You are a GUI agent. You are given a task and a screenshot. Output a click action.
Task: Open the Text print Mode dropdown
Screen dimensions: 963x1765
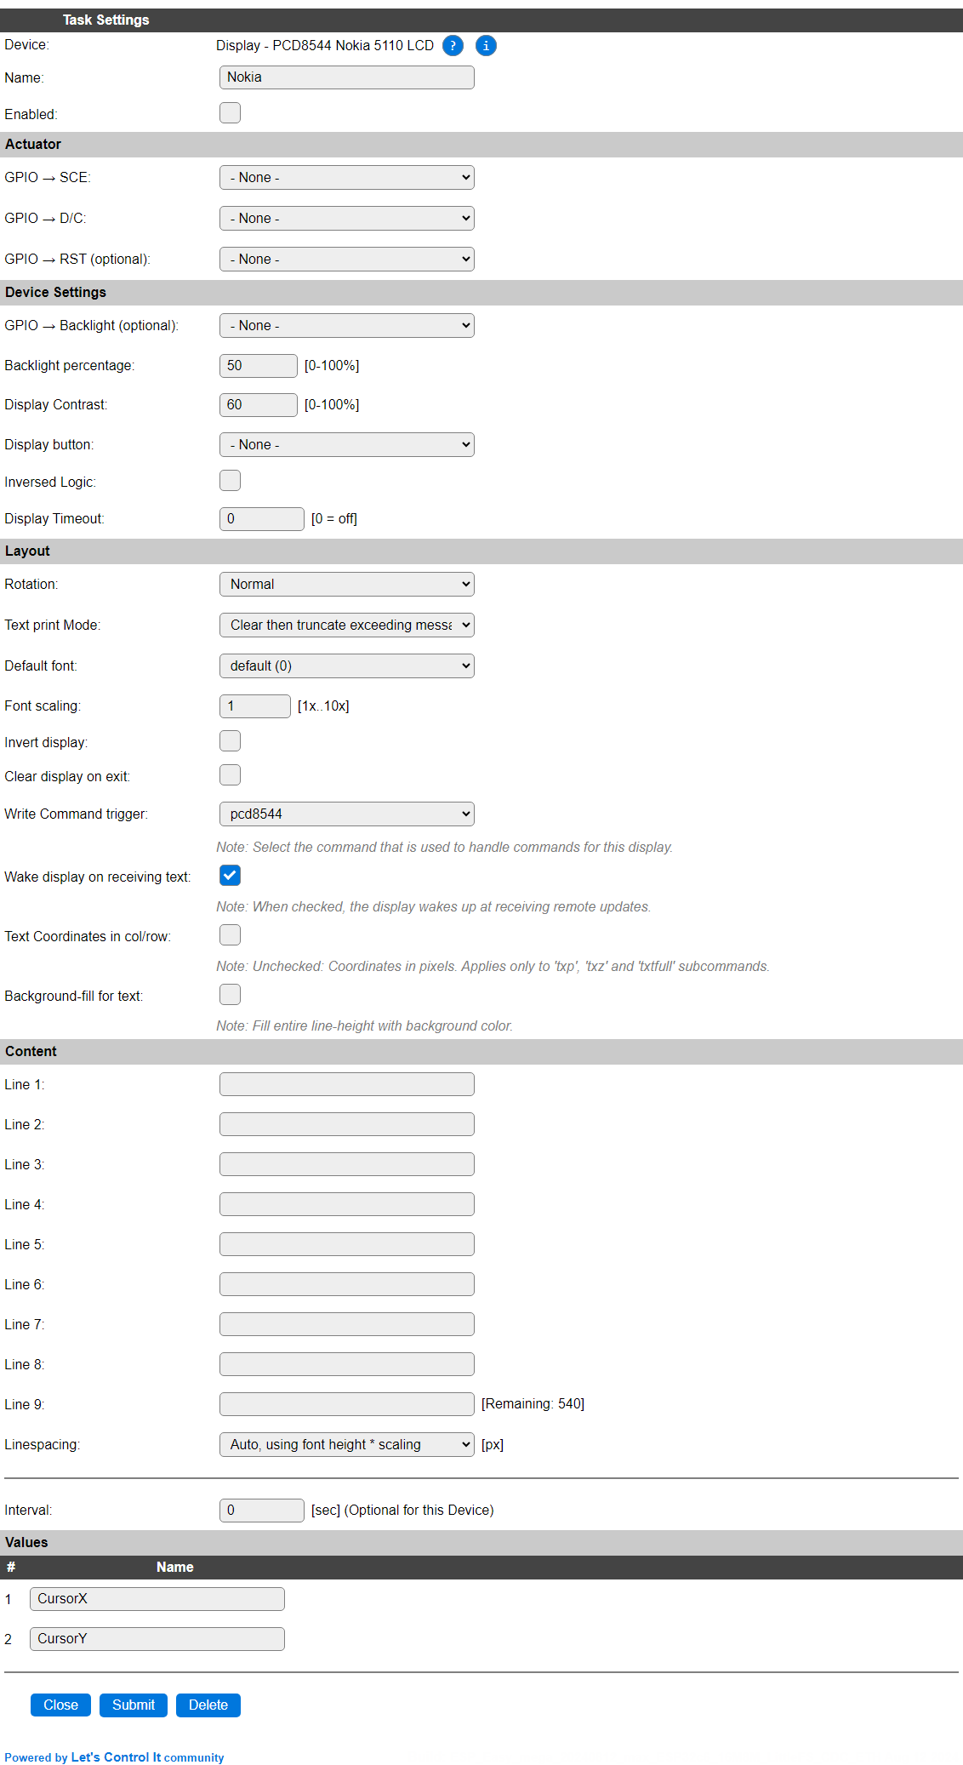click(x=347, y=625)
